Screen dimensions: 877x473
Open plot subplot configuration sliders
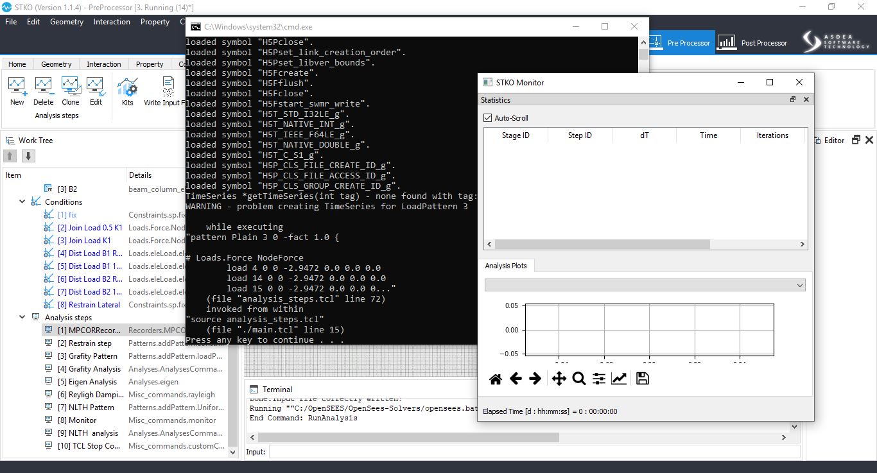(x=599, y=379)
